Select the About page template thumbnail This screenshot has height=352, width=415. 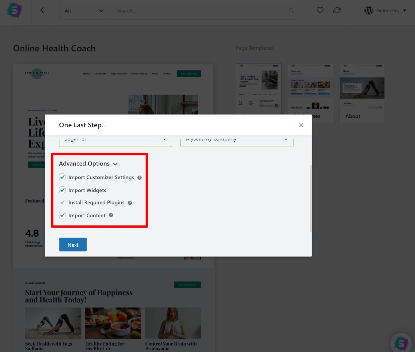tap(362, 93)
